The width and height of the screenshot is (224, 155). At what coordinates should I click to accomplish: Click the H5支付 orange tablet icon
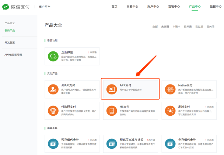(x=112, y=111)
